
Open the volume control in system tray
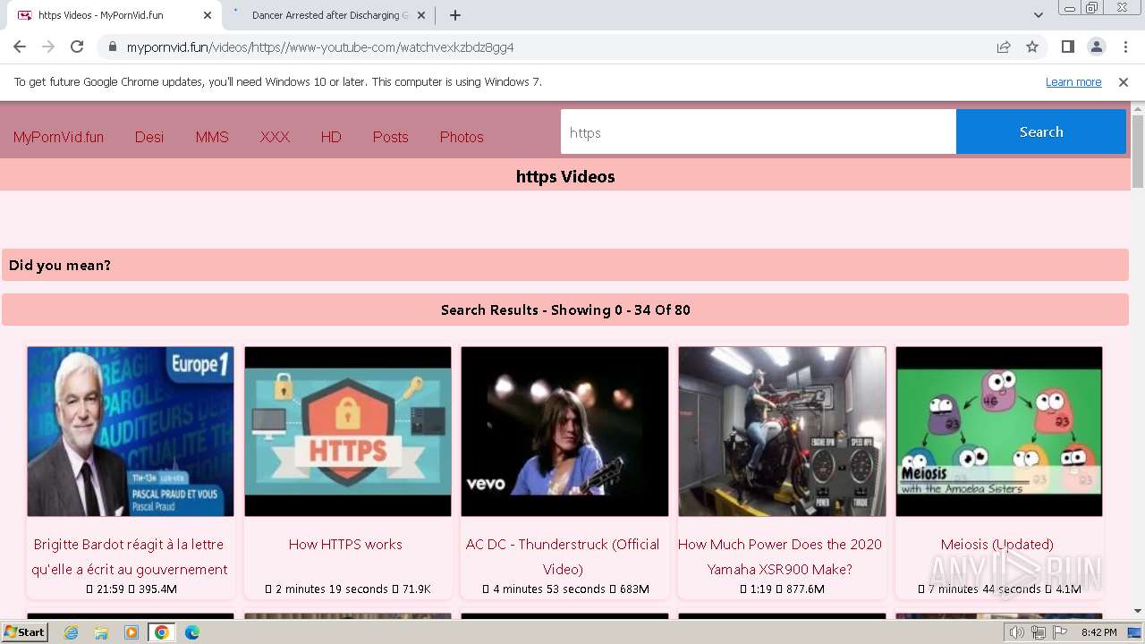pos(1016,632)
